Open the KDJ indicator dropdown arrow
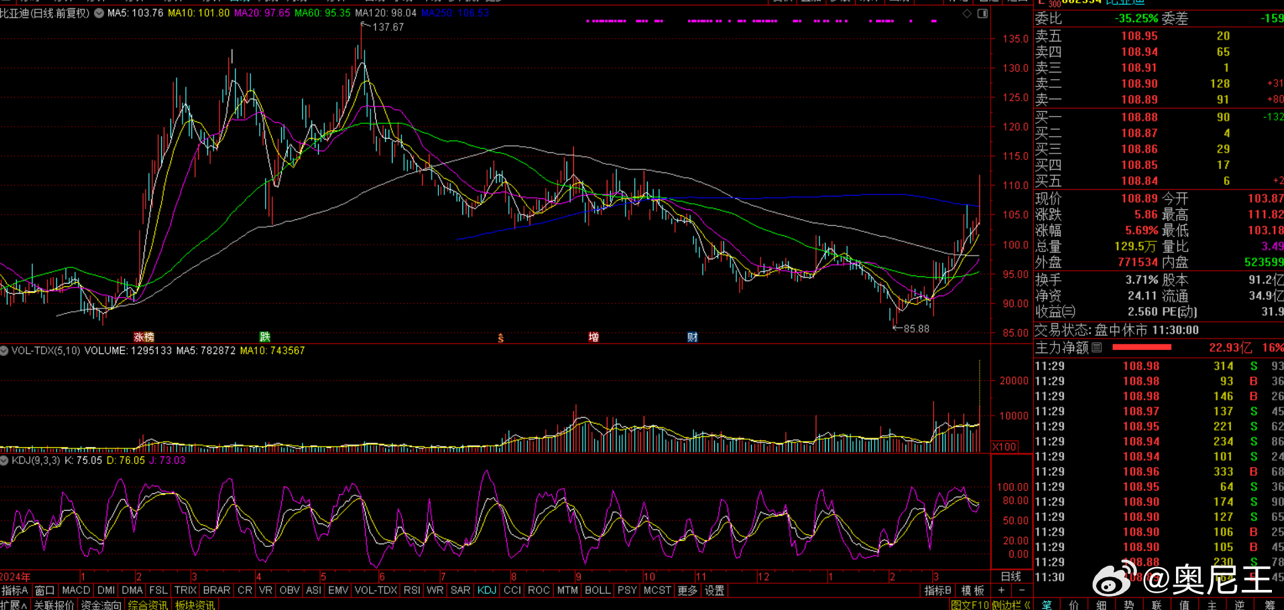The width and height of the screenshot is (1284, 610). point(5,461)
